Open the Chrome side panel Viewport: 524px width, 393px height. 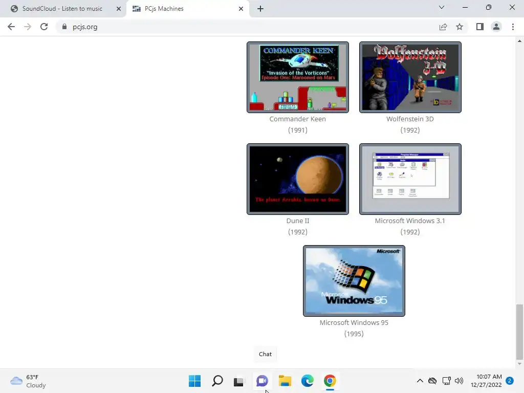click(x=480, y=27)
